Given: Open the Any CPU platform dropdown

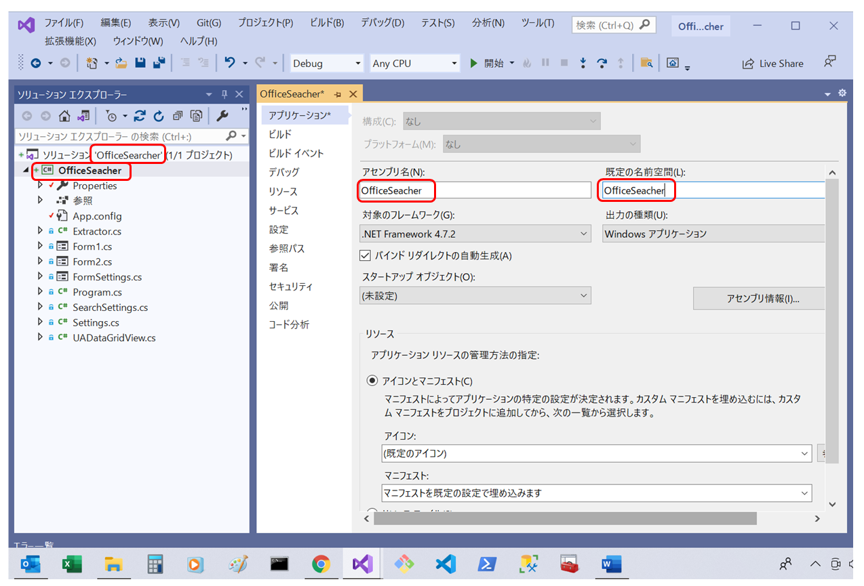Looking at the screenshot, I should pos(415,63).
